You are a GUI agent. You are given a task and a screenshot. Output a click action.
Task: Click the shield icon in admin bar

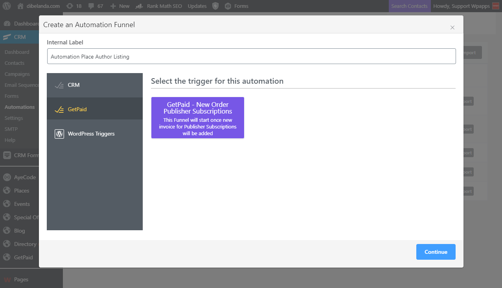(215, 6)
